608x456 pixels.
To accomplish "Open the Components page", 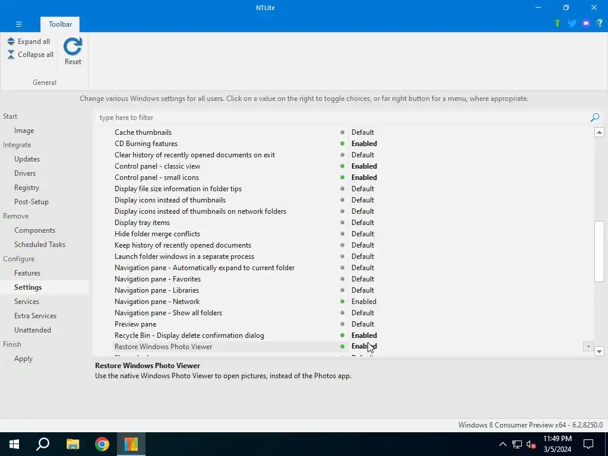I will tap(34, 230).
